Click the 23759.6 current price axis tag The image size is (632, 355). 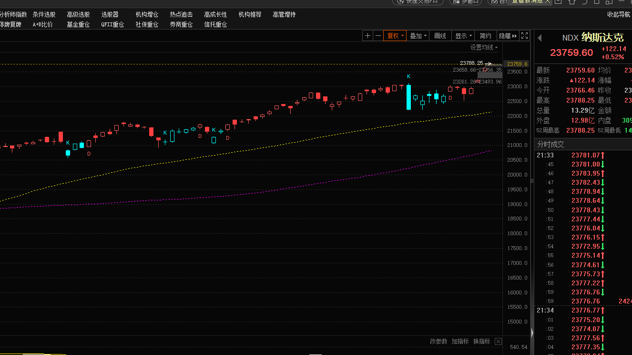pos(517,64)
